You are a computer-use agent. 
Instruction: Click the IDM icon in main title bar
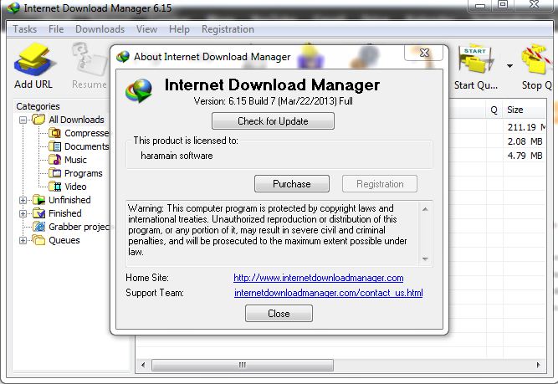(13, 8)
